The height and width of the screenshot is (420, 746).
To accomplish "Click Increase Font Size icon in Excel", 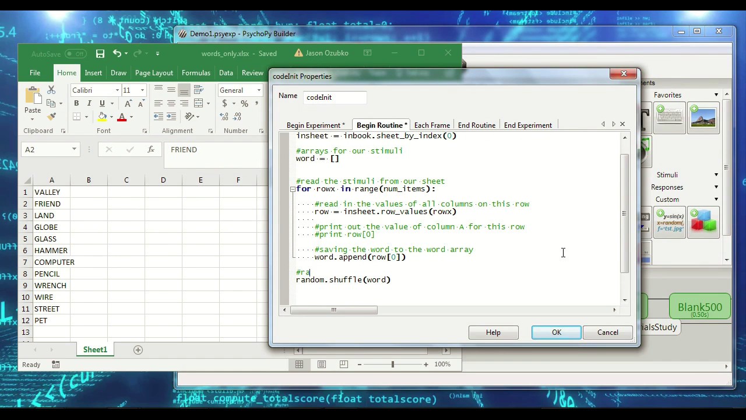I will click(x=128, y=103).
